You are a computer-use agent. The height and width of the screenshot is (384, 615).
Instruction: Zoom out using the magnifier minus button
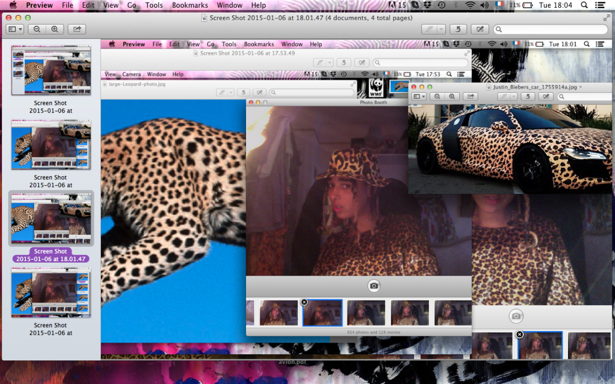tap(37, 30)
